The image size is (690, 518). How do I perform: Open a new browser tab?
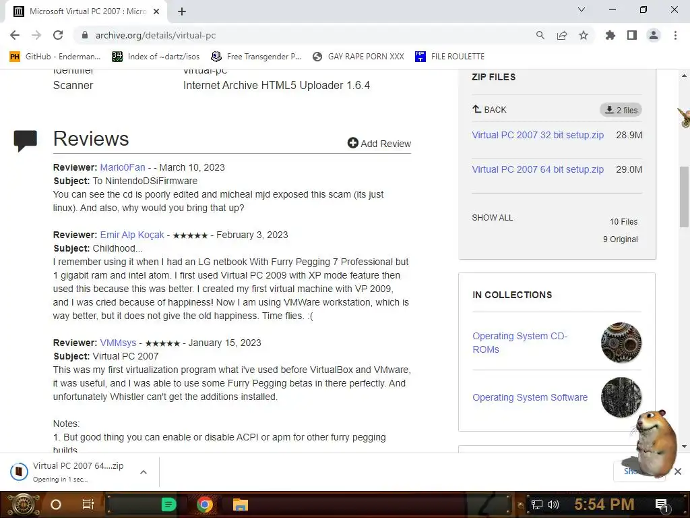[x=182, y=11]
